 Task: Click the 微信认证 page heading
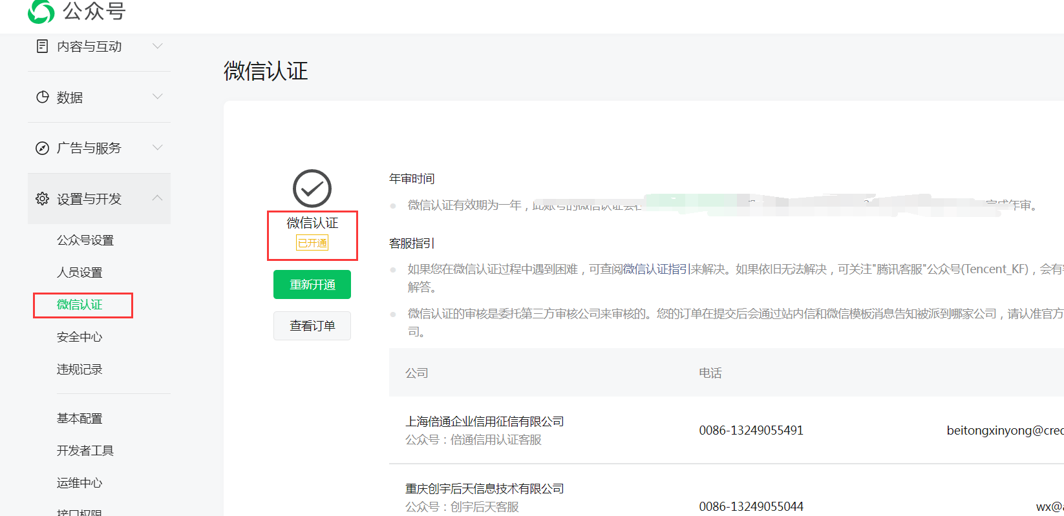pyautogui.click(x=266, y=71)
